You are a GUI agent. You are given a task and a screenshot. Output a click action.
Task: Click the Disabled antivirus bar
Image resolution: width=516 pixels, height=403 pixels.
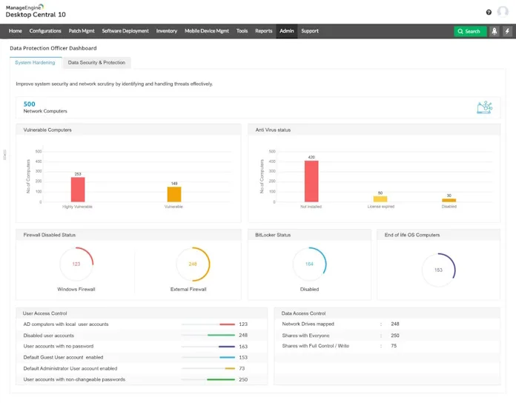[x=449, y=200]
